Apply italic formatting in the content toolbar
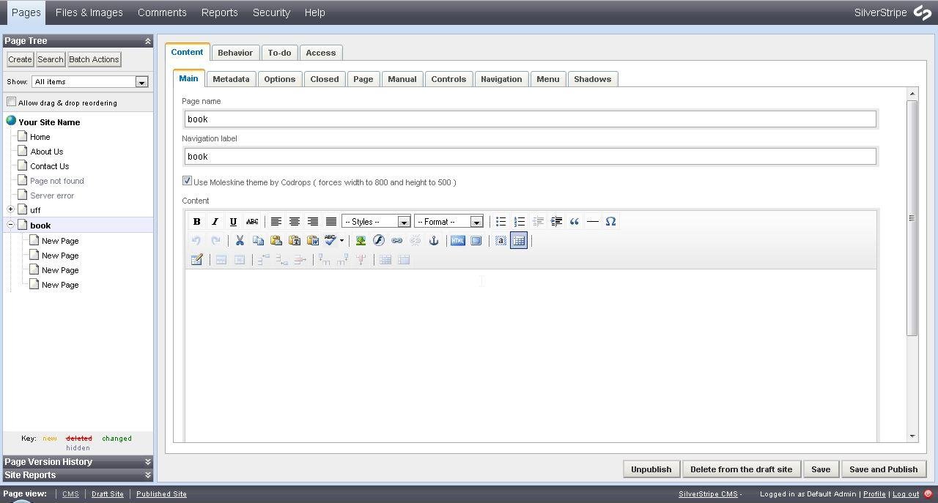 pos(215,221)
